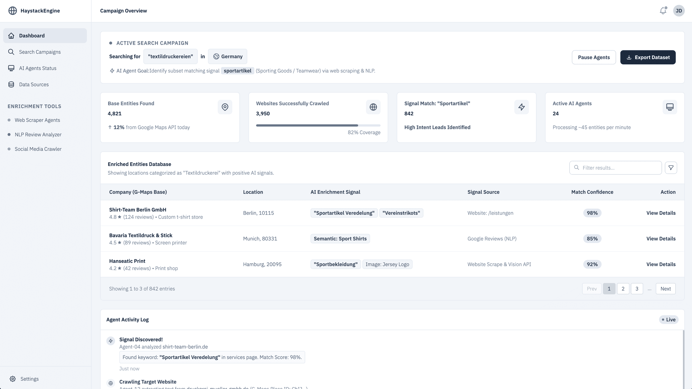Open Search Campaigns in sidebar
Screen dimensions: 692x389
[40, 52]
